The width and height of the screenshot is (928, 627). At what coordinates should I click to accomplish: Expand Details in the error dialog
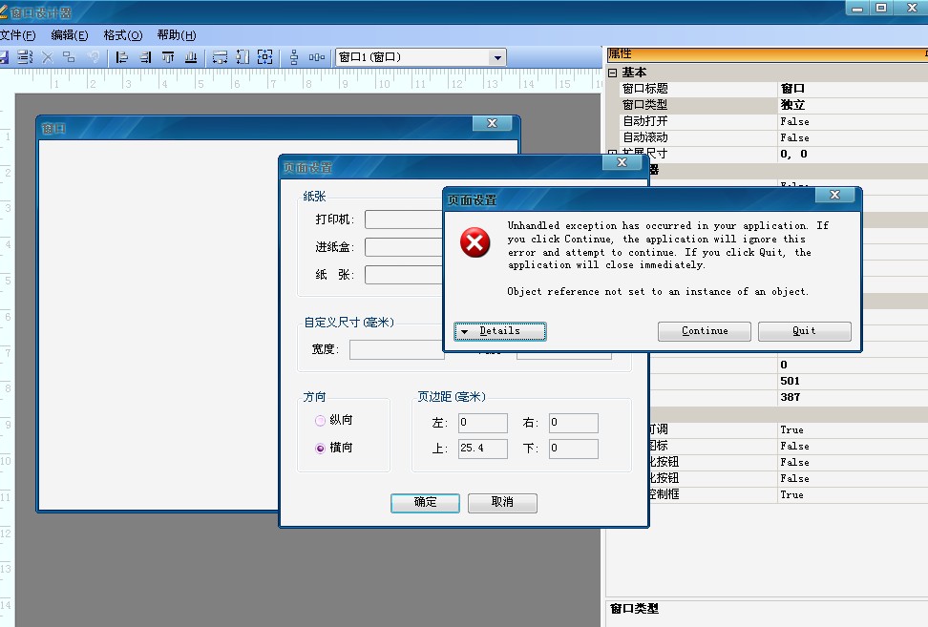(x=500, y=331)
